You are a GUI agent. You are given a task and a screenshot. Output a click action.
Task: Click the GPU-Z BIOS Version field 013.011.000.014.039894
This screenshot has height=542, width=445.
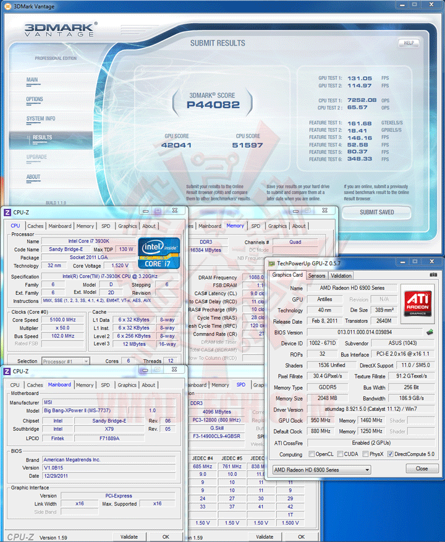coord(365,332)
